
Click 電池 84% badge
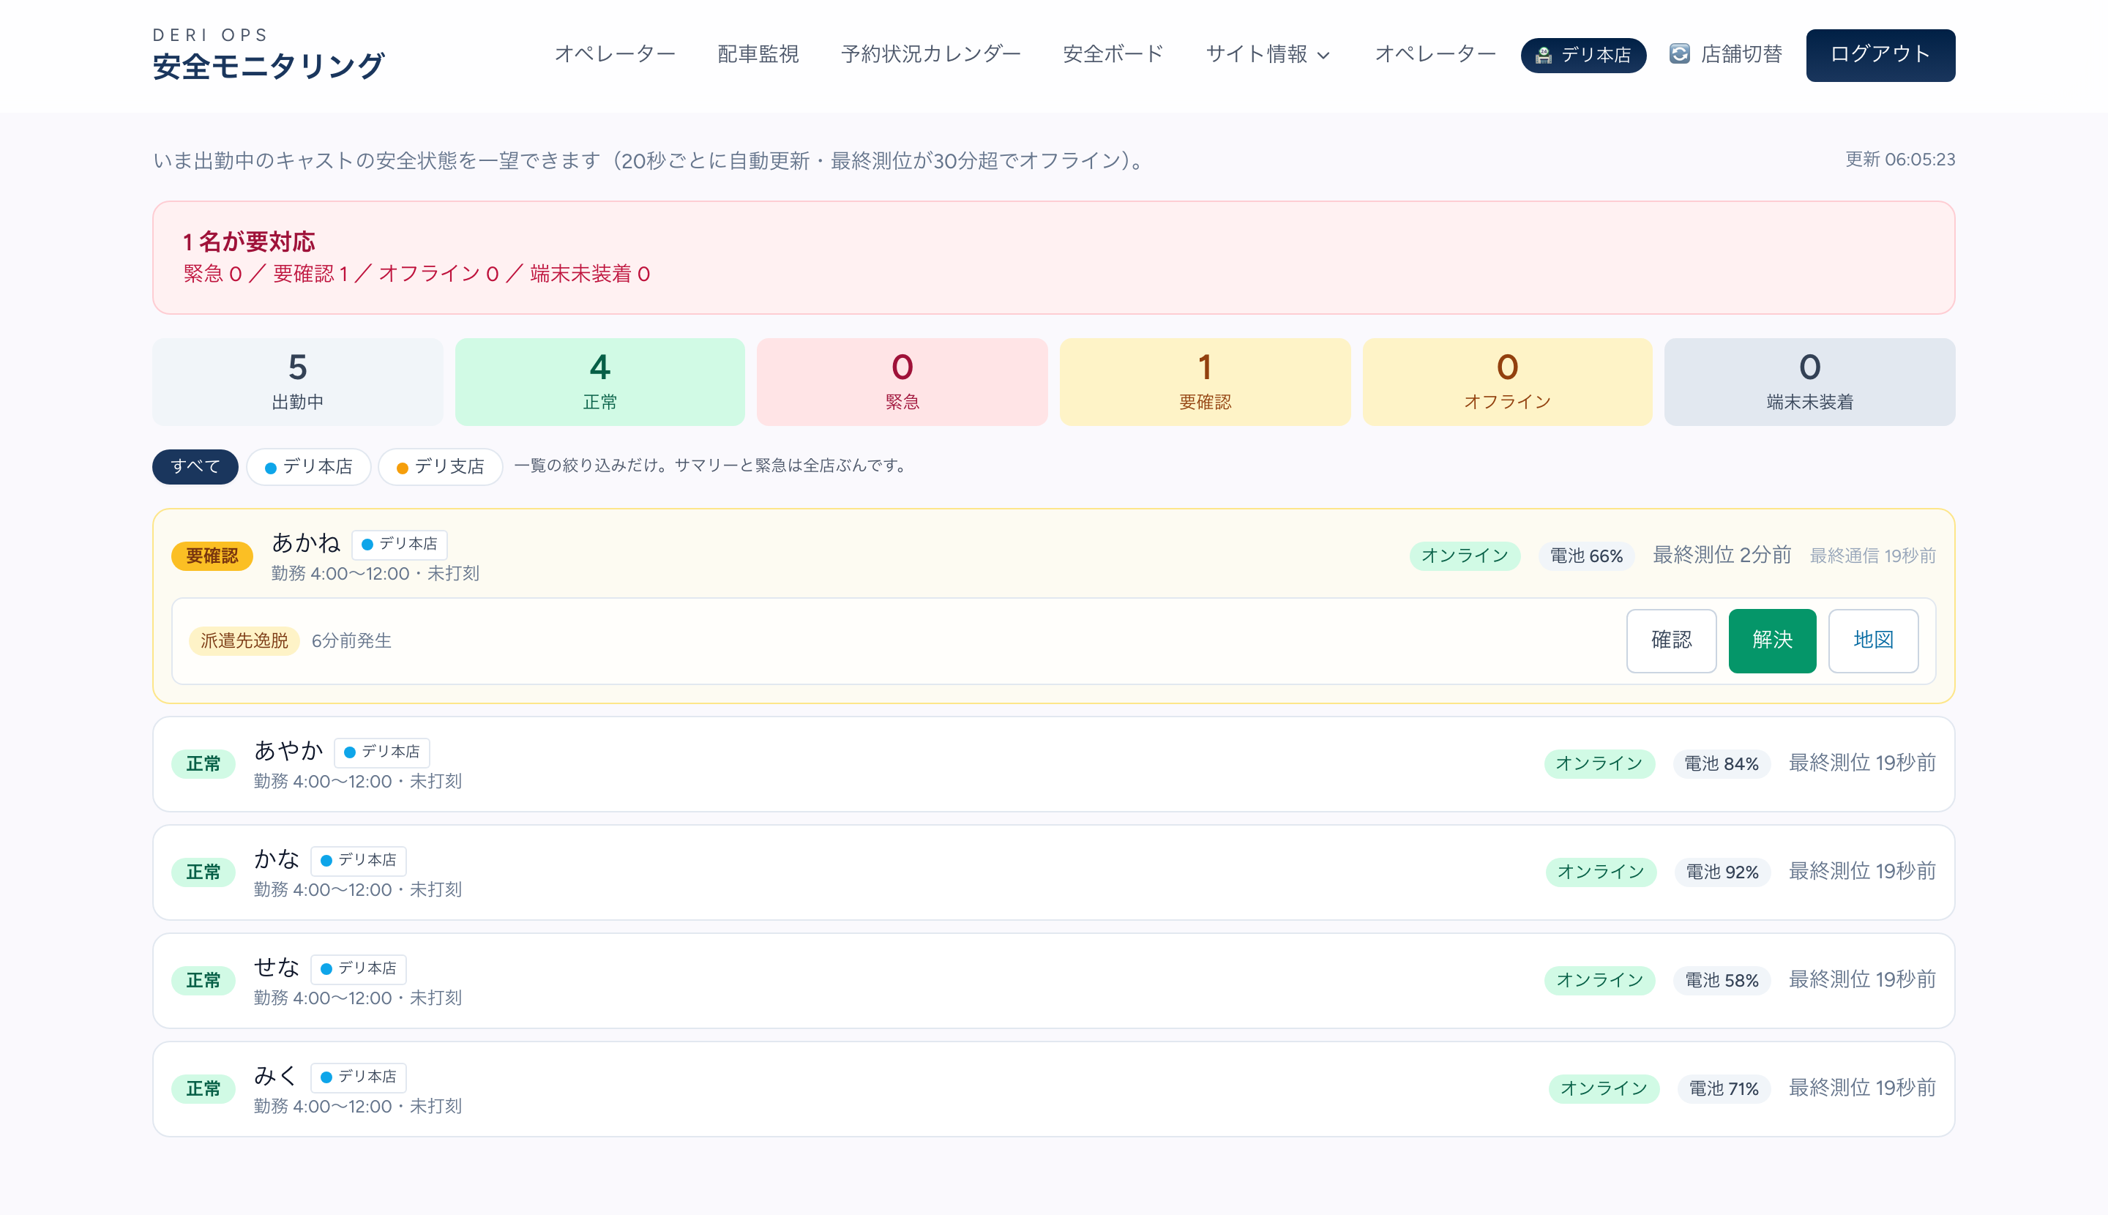click(x=1721, y=763)
